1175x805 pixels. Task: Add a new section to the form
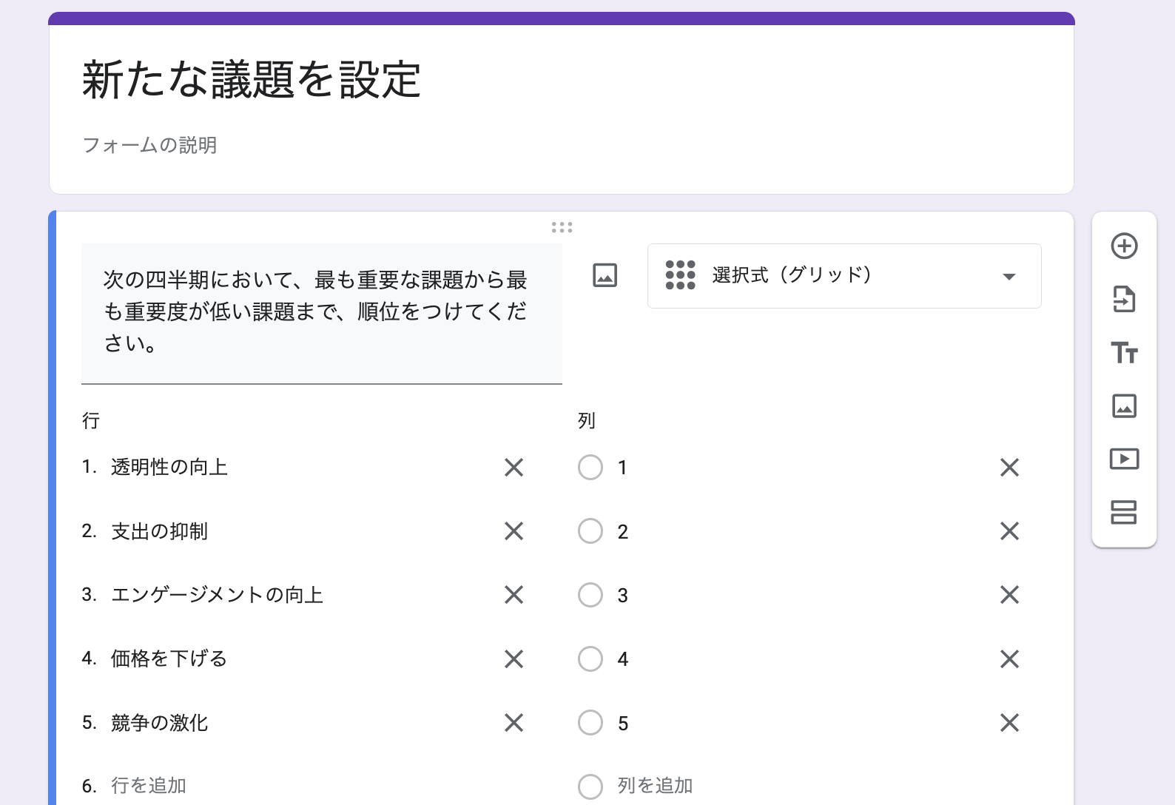click(x=1124, y=512)
